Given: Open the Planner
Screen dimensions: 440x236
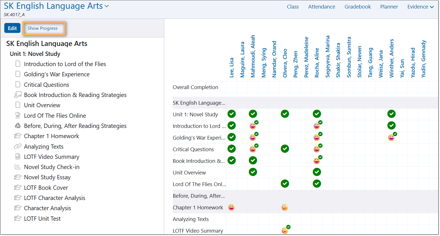Looking at the screenshot, I should tap(389, 7).
